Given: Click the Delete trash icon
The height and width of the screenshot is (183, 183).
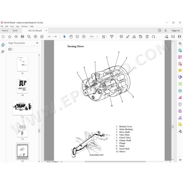Looking at the screenshot, I should [x=147, y=37].
